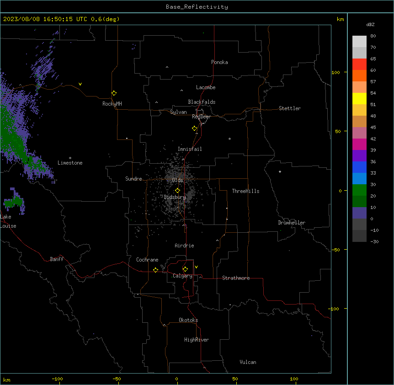Click the Stettler label
This screenshot has height=385, width=394.
tap(290, 108)
